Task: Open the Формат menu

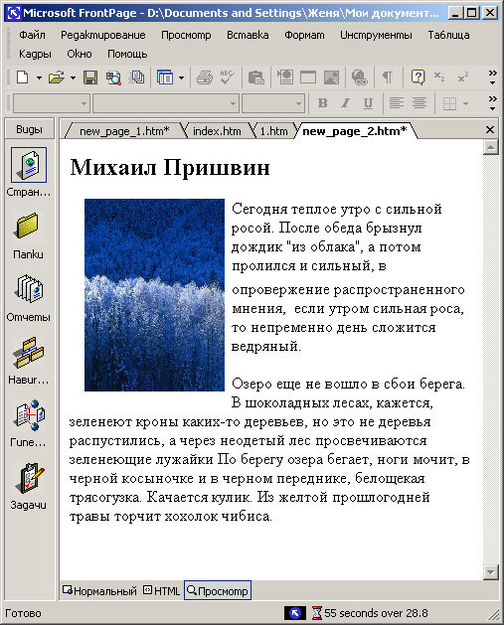Action: click(x=304, y=35)
